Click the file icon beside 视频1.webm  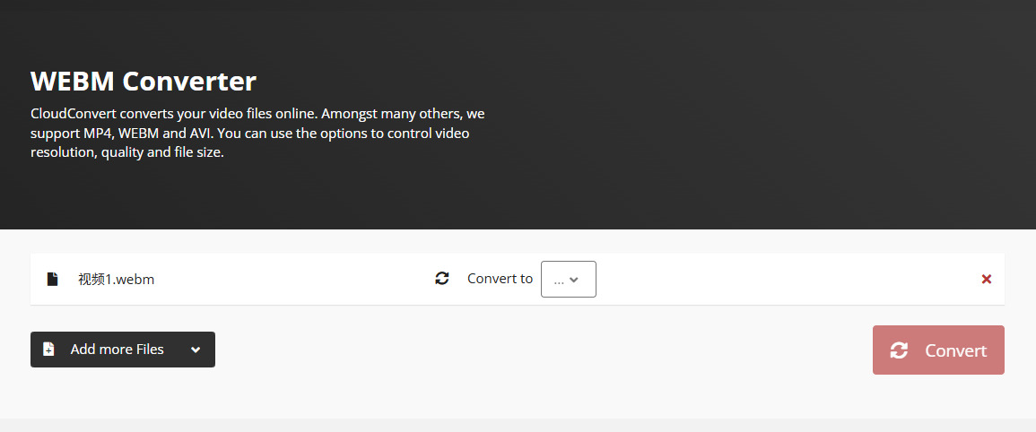point(52,279)
